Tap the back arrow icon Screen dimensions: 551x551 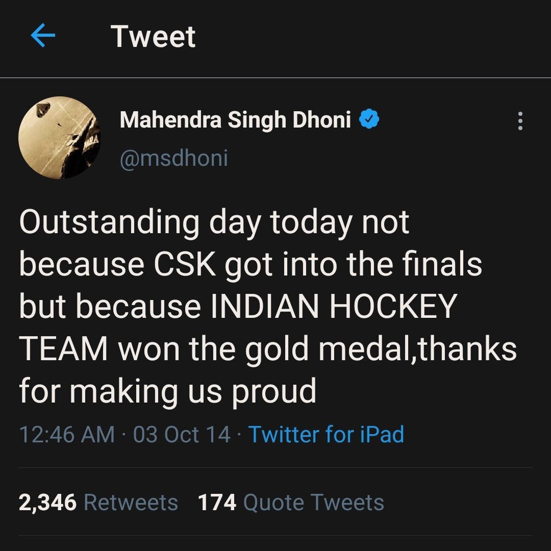[43, 36]
